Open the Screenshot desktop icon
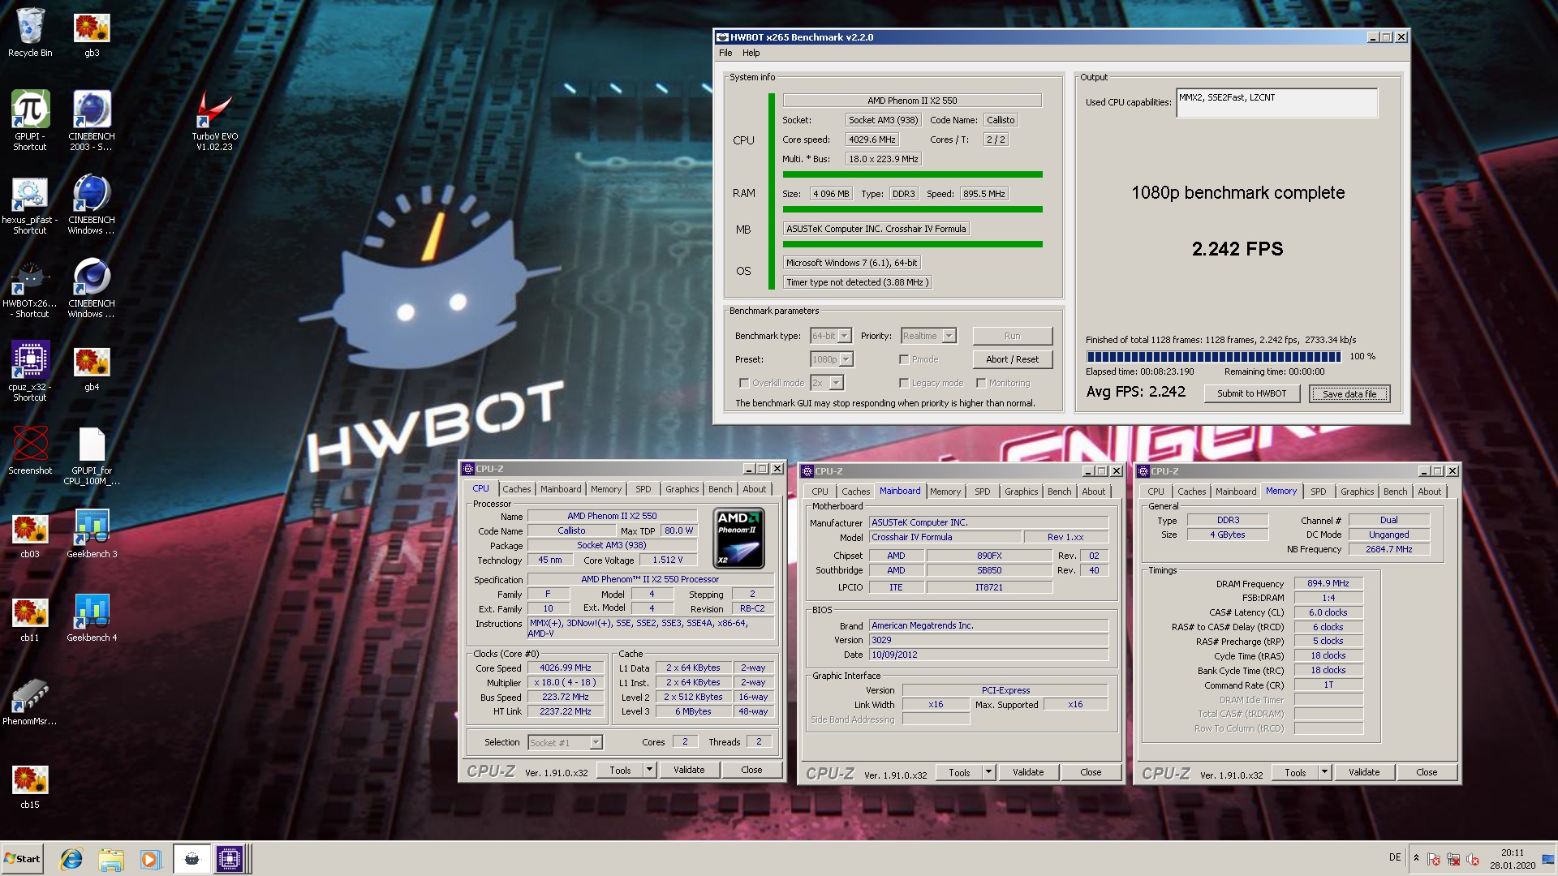Screen dimensions: 1558x876 [30, 450]
